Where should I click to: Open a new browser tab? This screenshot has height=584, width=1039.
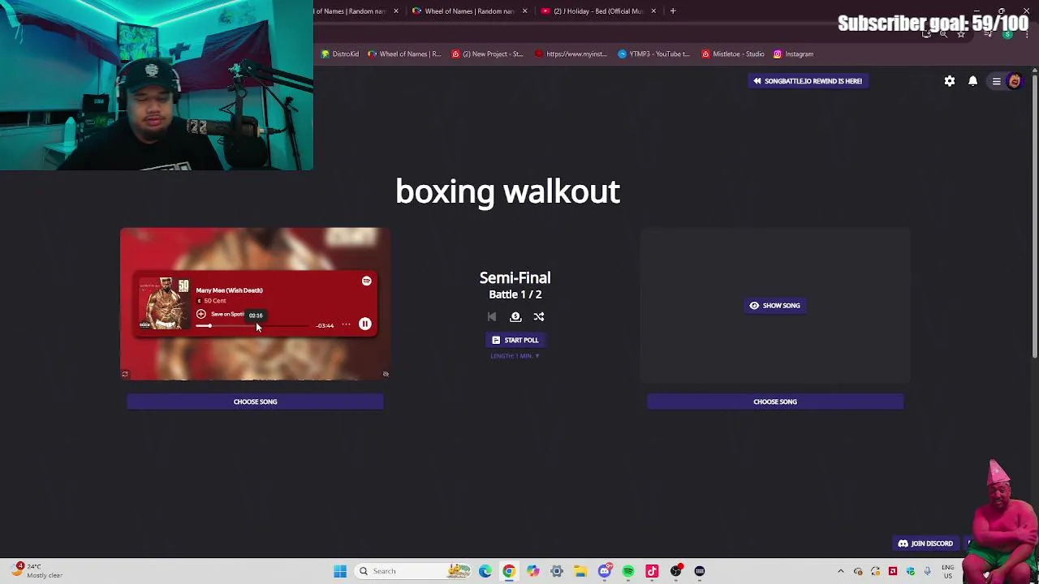[673, 11]
